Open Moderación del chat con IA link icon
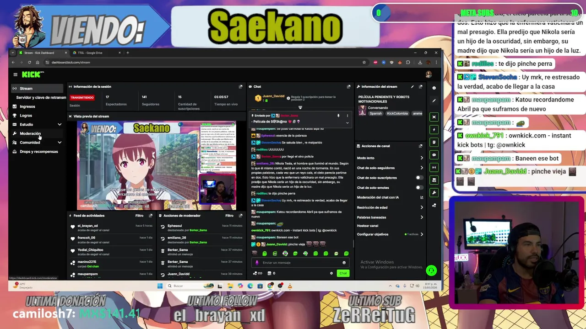Screen dimensions: 586x329 (422, 197)
